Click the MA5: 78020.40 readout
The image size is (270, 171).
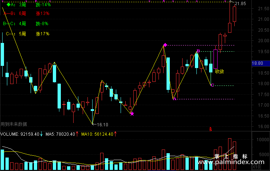pos(60,134)
